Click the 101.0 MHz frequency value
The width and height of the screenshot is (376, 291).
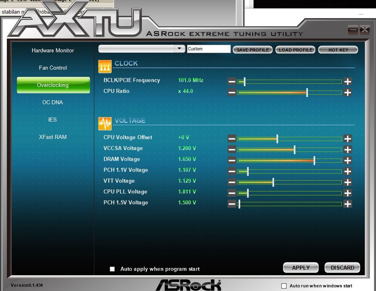191,80
